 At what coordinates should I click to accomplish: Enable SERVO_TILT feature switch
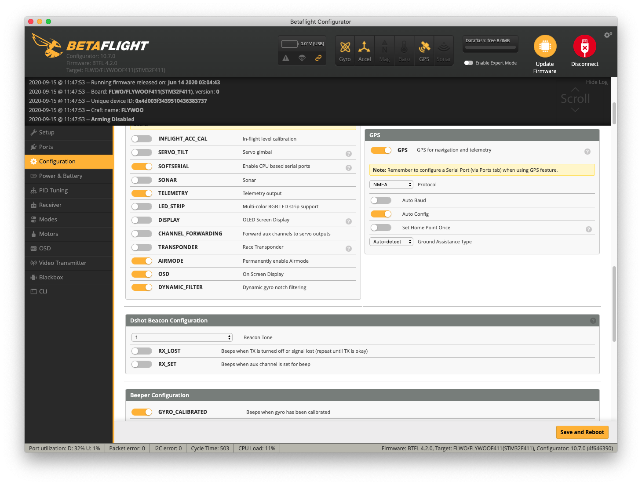pos(142,152)
